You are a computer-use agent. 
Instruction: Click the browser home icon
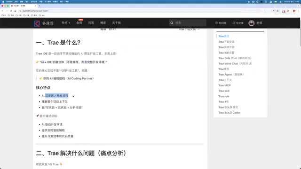[15, 11]
